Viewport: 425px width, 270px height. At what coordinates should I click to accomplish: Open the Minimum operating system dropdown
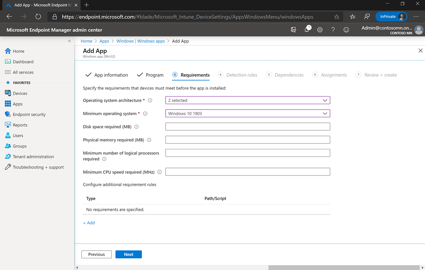pos(247,113)
